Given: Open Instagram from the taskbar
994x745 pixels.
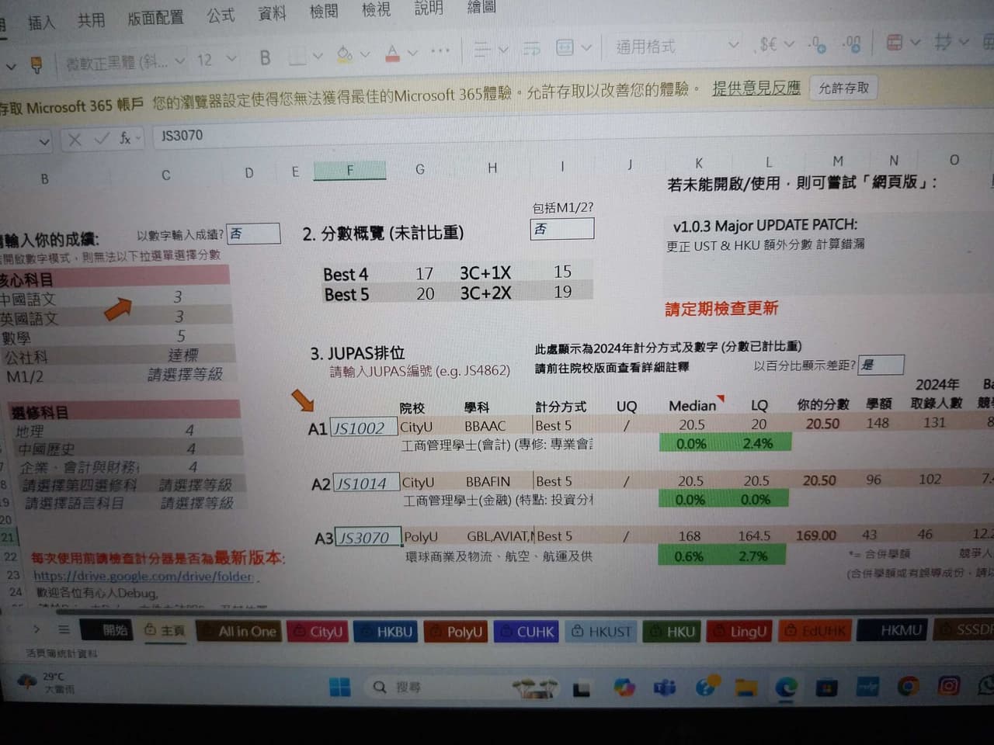Looking at the screenshot, I should coord(948,686).
